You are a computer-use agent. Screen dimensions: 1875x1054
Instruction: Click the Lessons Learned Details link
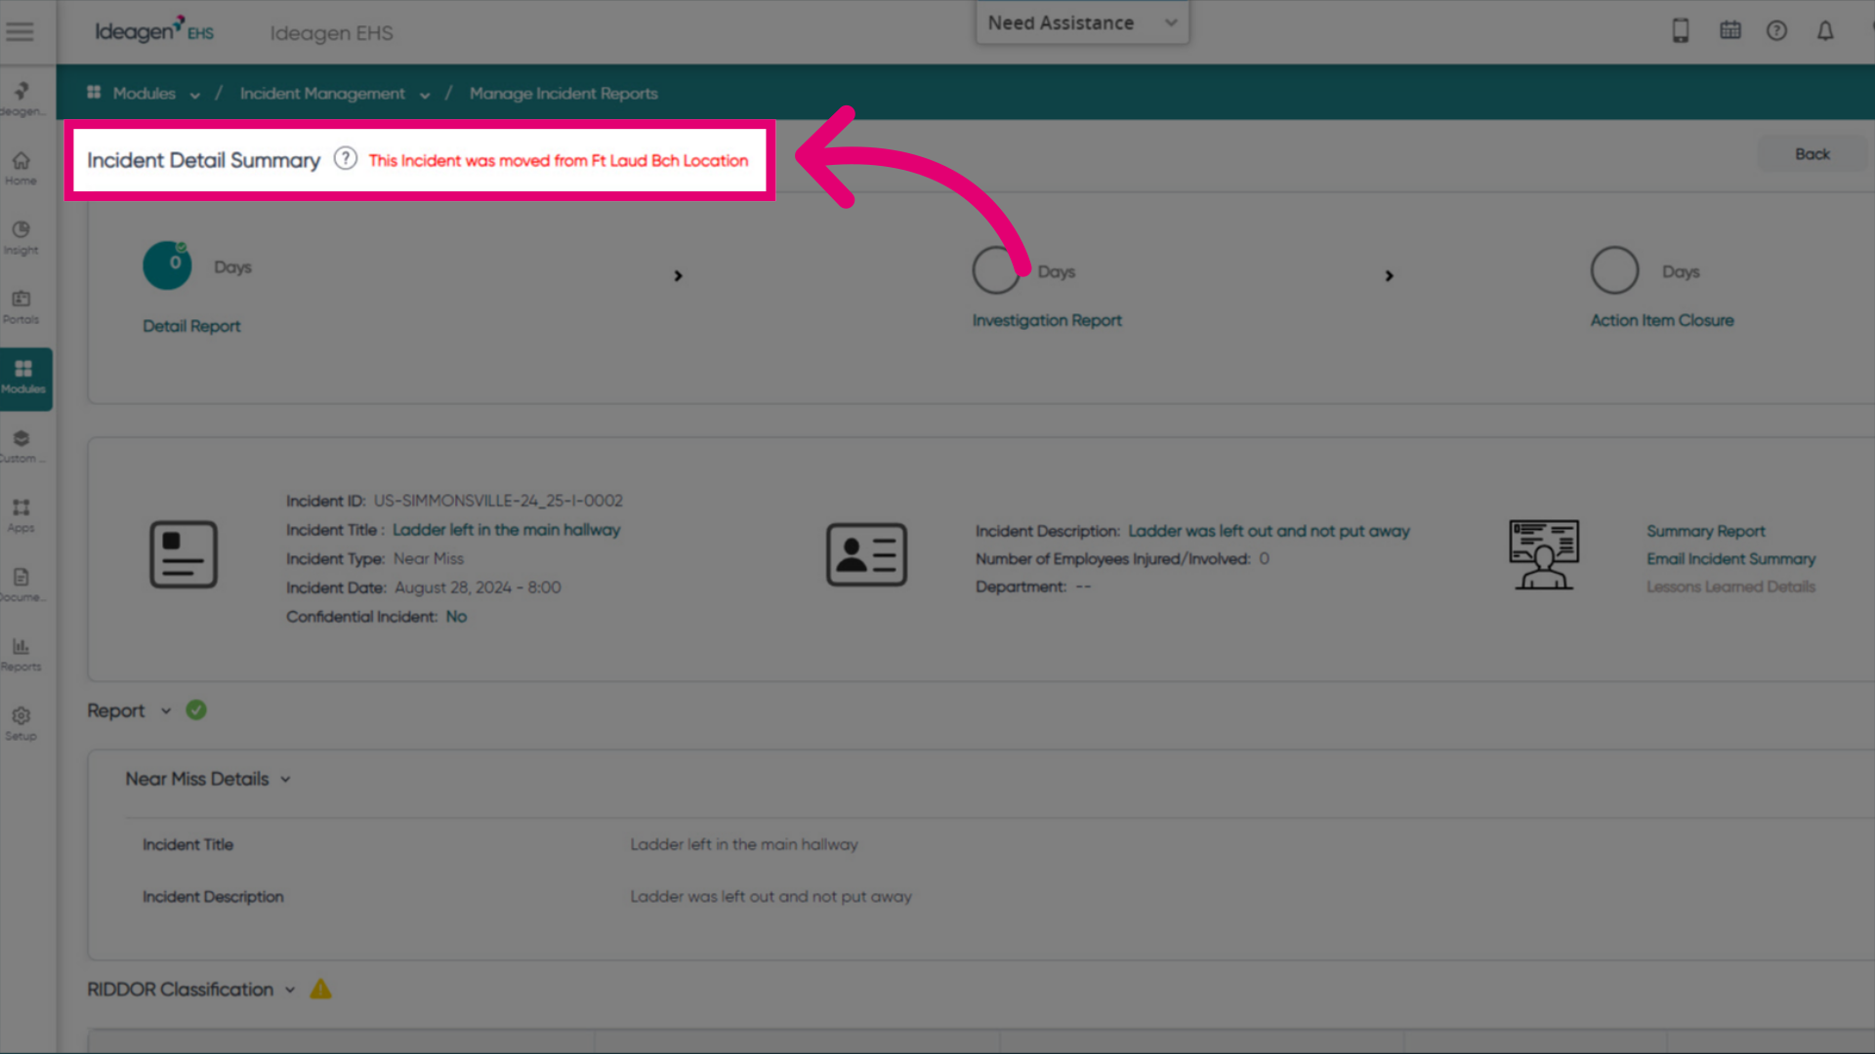click(x=1731, y=587)
